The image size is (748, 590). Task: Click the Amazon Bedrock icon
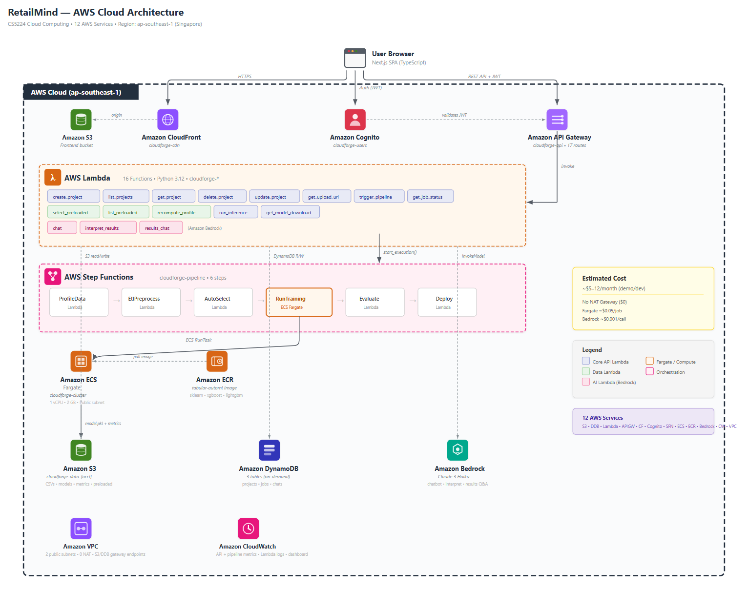coord(457,450)
